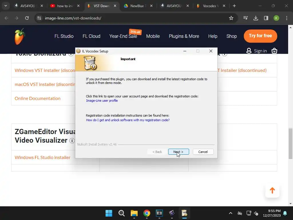Switch to the how to ins YouTube tab
The height and width of the screenshot is (220, 293).
click(65, 6)
